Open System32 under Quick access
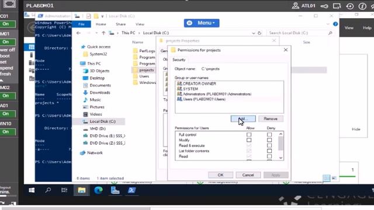The width and height of the screenshot is (374, 210). point(95,54)
